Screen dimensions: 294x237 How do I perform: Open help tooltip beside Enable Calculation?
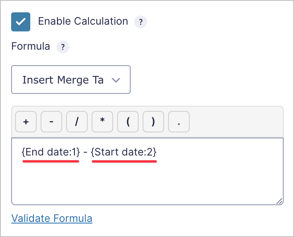pyautogui.click(x=141, y=22)
